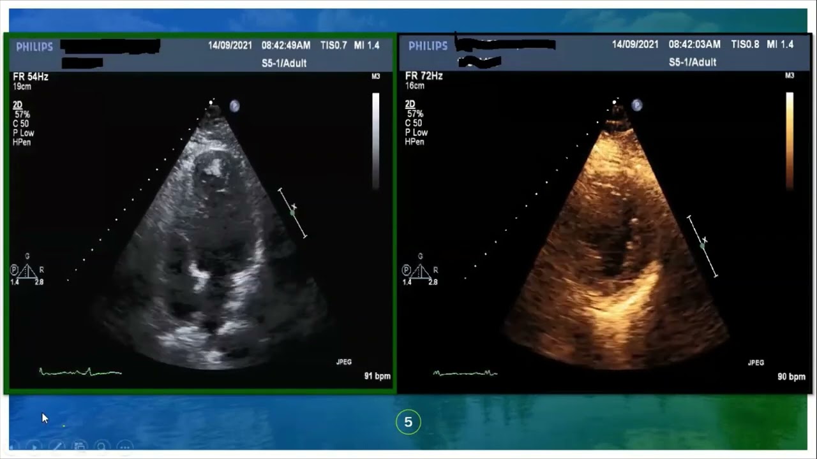Click the 'P Low' setting on the left panel

[x=24, y=133]
